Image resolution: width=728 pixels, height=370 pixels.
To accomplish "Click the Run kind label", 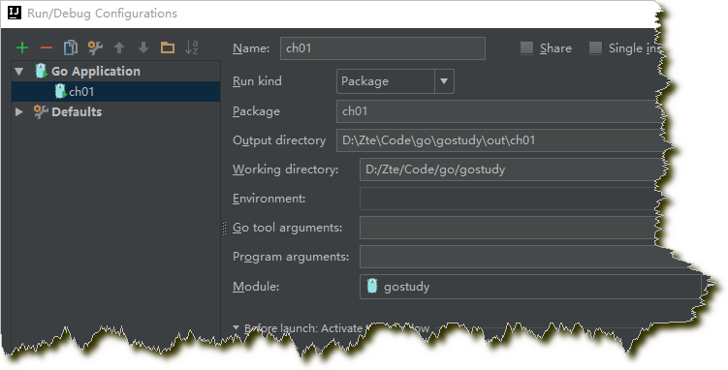I will (x=257, y=81).
